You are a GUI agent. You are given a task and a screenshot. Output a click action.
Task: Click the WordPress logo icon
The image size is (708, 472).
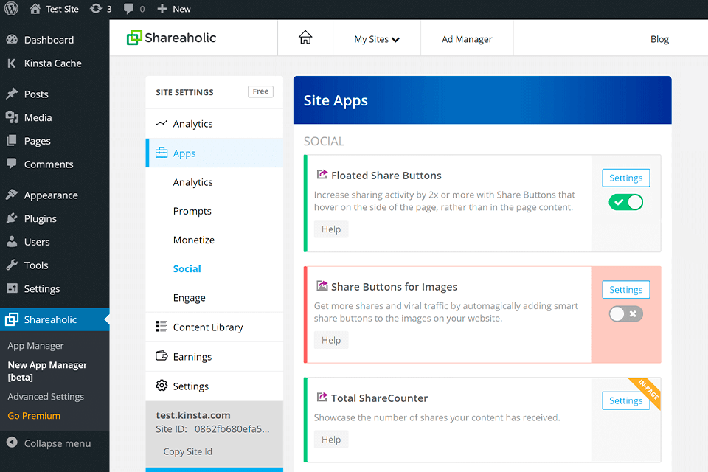pos(11,9)
